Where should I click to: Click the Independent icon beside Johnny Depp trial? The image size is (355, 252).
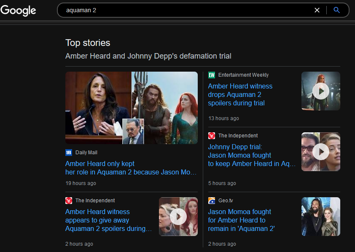pos(212,136)
